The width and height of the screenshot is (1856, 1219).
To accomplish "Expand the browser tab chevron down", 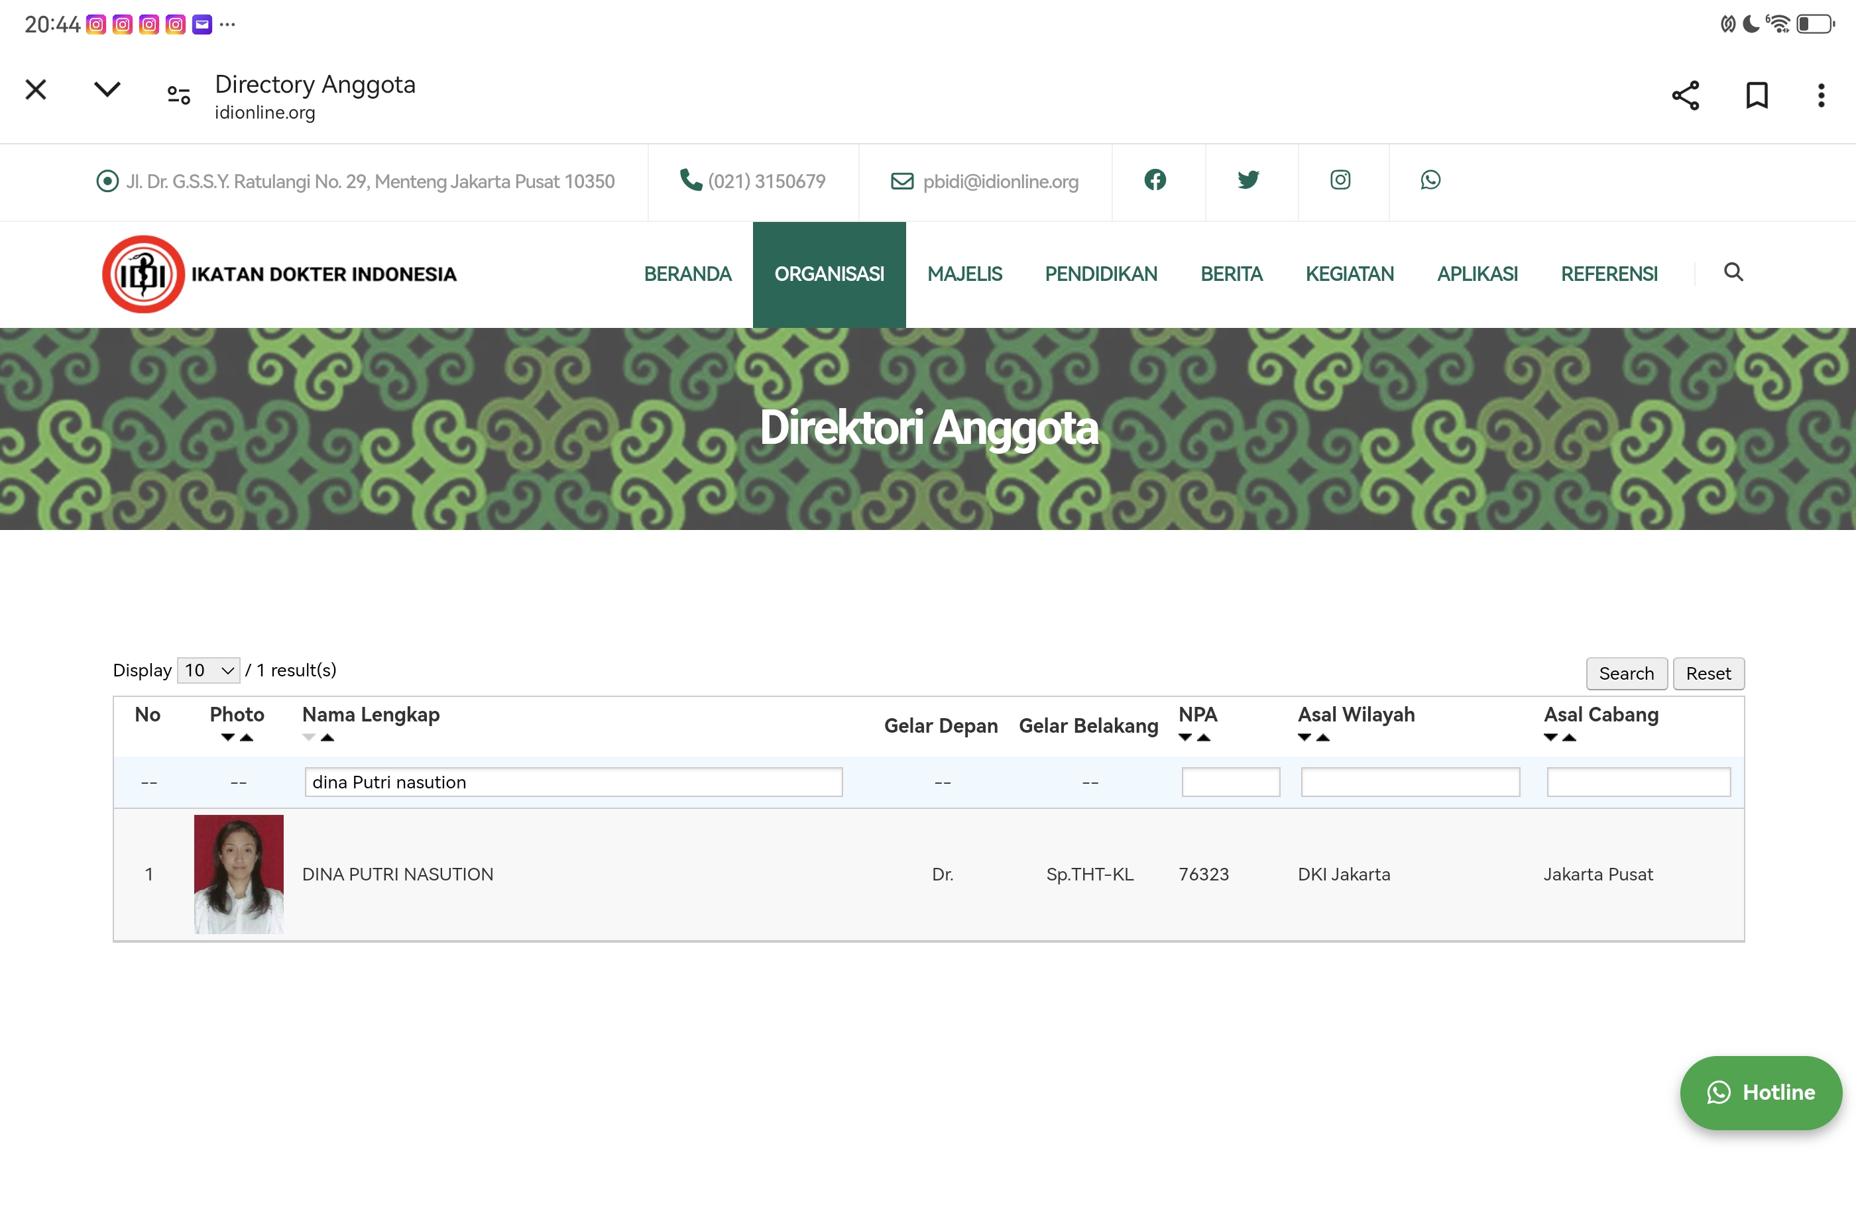I will tap(107, 89).
